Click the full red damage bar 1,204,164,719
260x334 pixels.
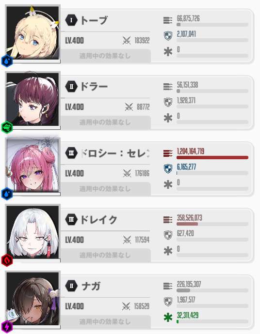(x=212, y=158)
